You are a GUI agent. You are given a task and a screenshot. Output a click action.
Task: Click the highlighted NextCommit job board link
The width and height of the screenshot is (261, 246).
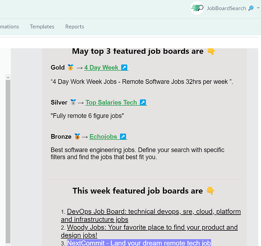click(139, 243)
